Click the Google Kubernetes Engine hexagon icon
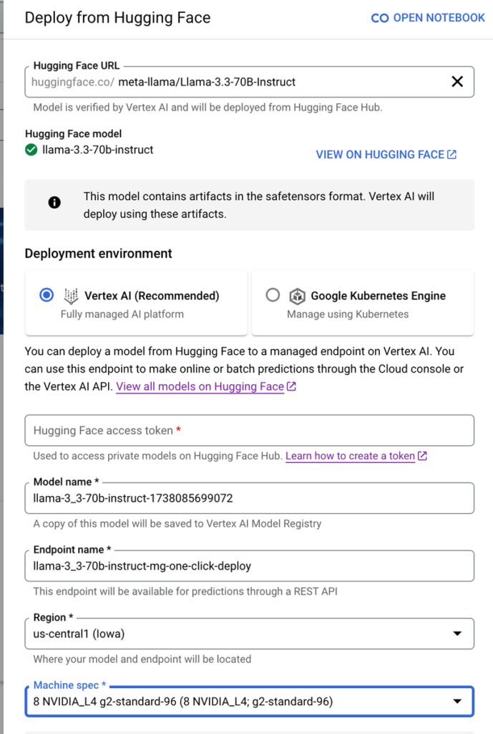493x734 pixels. tap(297, 296)
